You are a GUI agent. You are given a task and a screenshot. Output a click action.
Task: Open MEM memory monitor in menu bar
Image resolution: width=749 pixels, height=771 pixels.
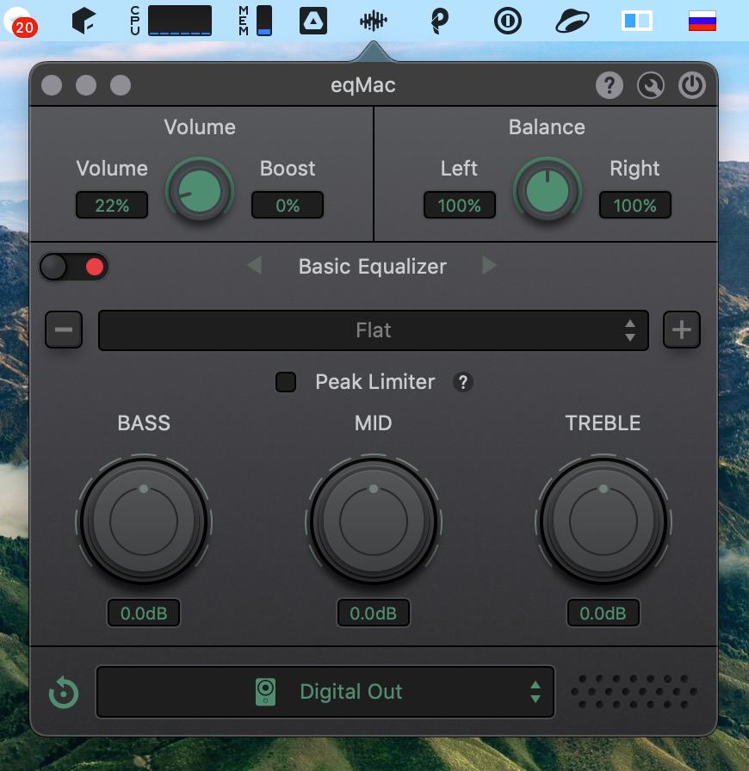tap(255, 21)
